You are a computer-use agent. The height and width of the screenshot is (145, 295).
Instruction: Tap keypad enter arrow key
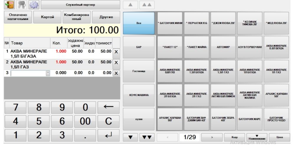point(109,135)
